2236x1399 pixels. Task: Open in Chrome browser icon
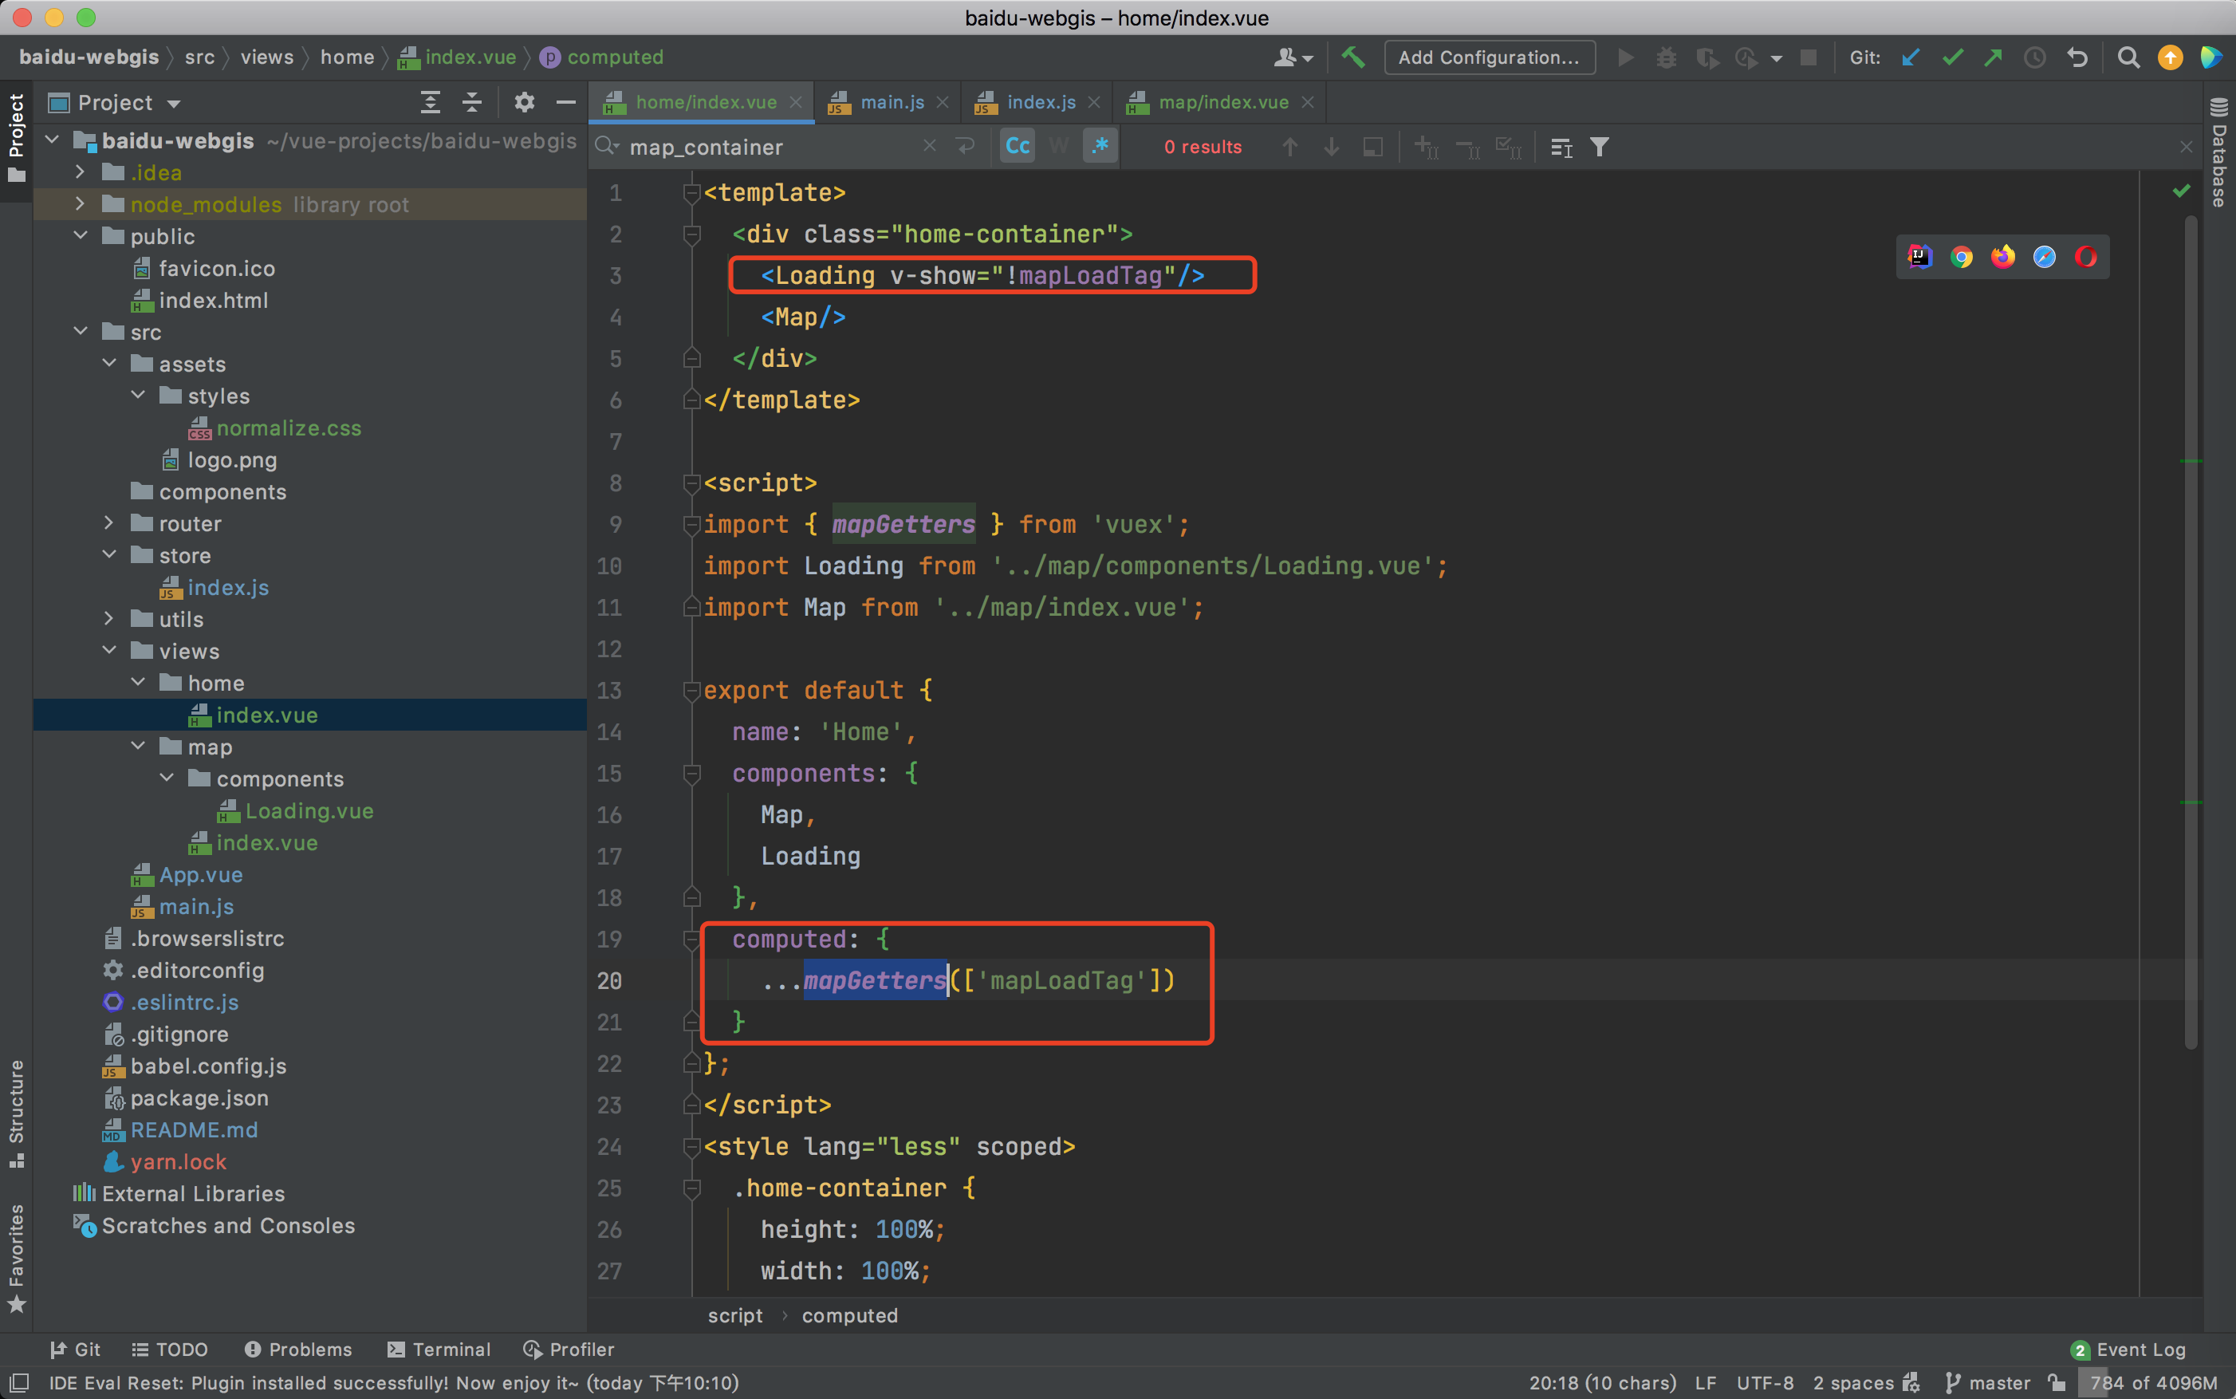click(x=1961, y=256)
